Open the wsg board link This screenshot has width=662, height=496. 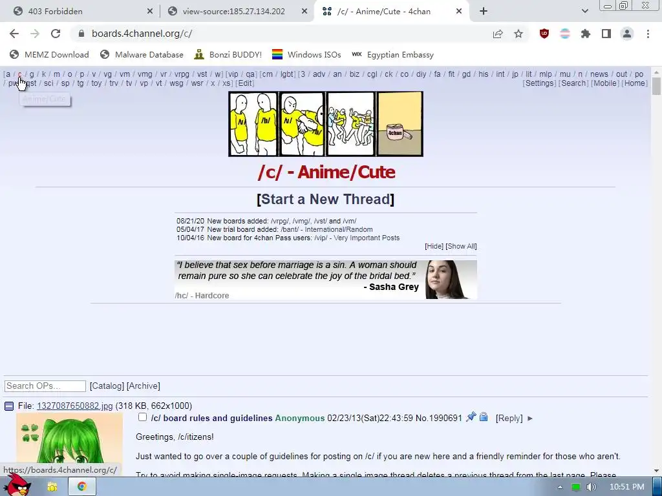pyautogui.click(x=176, y=83)
